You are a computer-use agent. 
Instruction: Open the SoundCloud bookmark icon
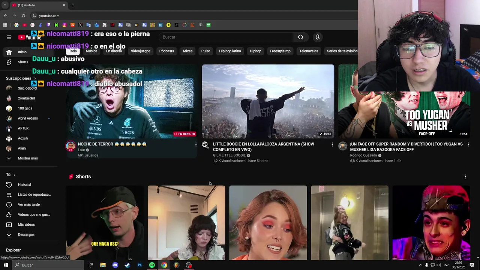pyautogui.click(x=72, y=25)
